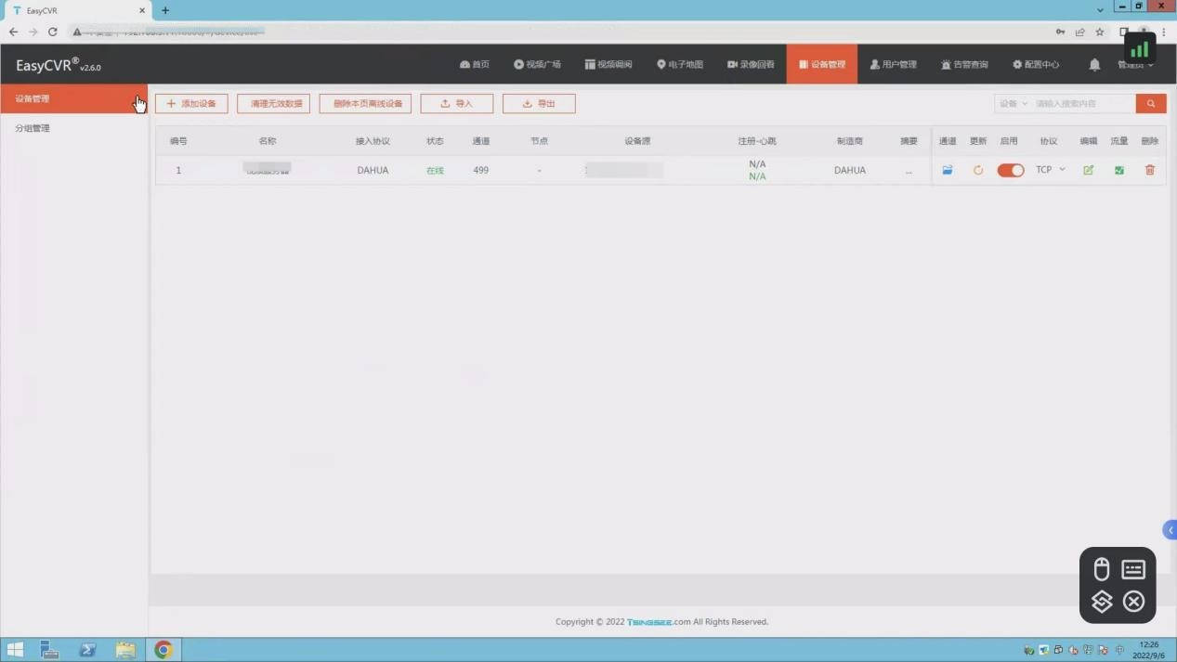Click the 名称 column header
The image size is (1177, 662).
click(268, 141)
